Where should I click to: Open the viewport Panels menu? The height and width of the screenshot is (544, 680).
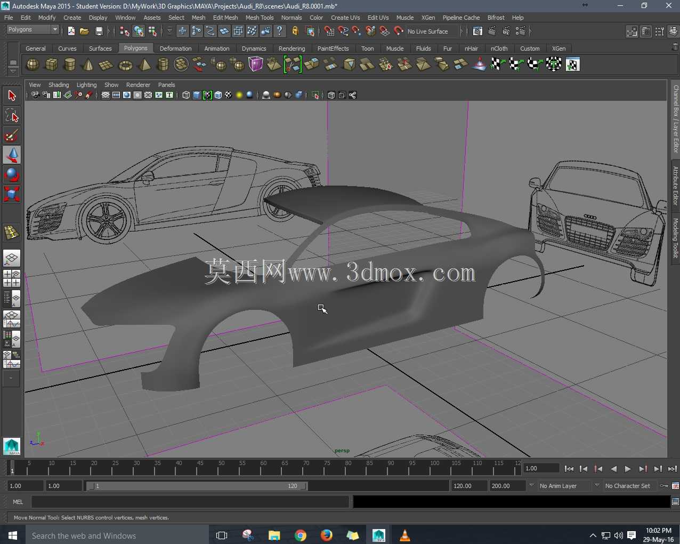tap(166, 85)
